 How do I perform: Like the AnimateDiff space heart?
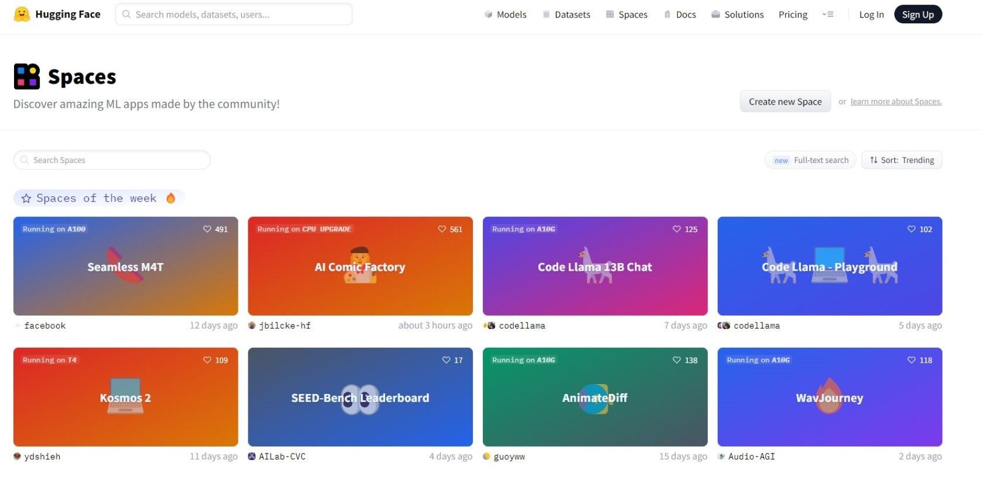tap(677, 360)
